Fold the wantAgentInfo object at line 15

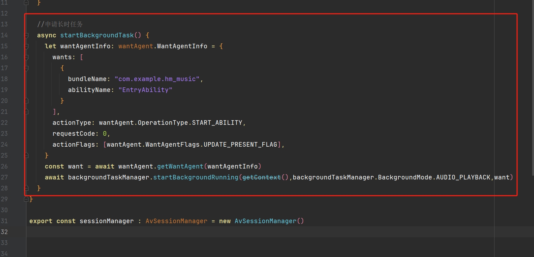tap(26, 46)
